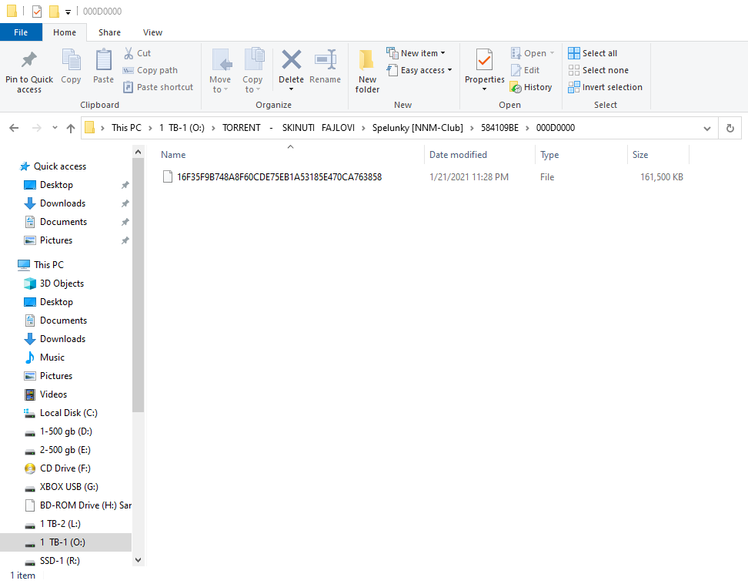Open Local Disk (C:) drive
Viewport: 748px width, 584px height.
pos(68,413)
